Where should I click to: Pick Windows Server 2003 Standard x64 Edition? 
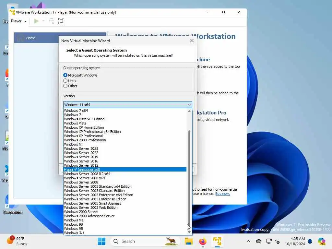click(x=125, y=186)
